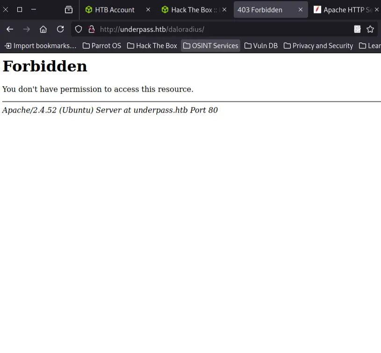Open the tracking protection shield icon

click(79, 29)
